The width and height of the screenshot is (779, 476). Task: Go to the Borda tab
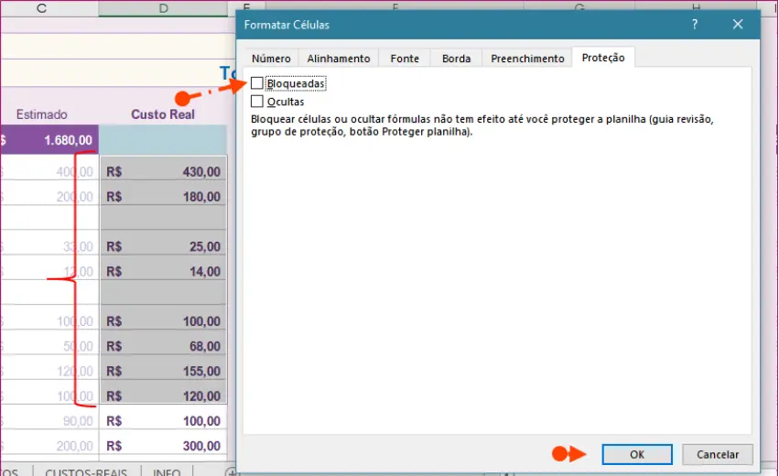(456, 59)
